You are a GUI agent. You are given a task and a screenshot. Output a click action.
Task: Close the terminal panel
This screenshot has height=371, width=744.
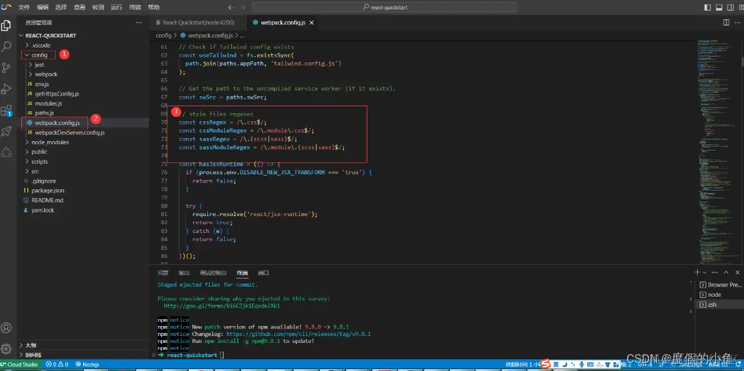click(737, 272)
